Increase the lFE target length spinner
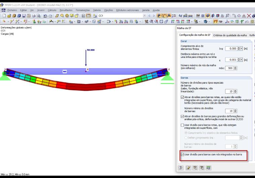This screenshot has width=255, height=178. (239, 48)
